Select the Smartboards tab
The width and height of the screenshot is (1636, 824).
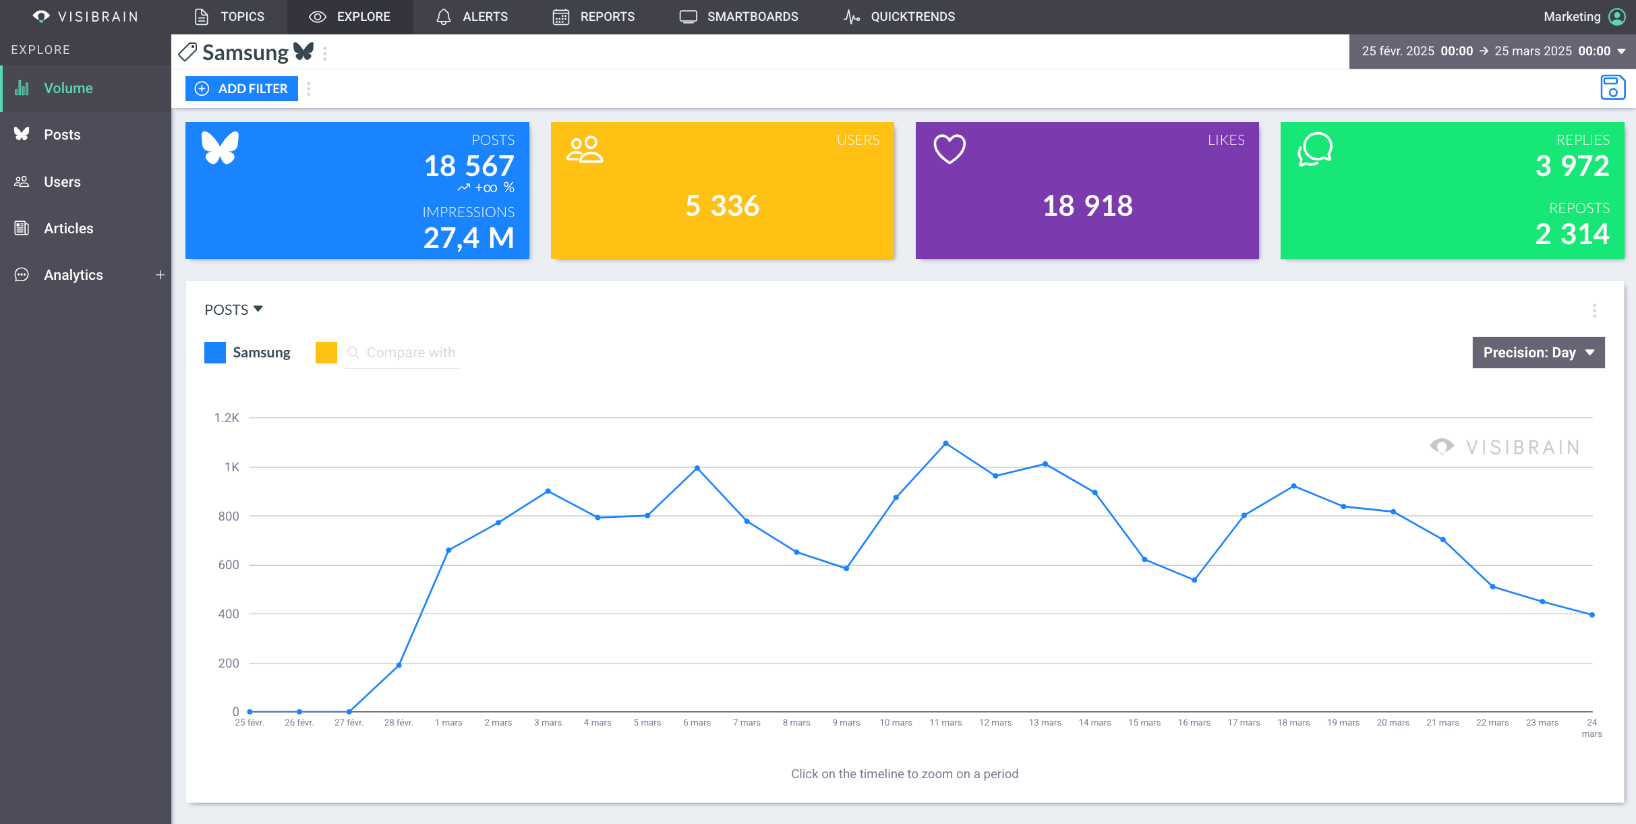click(x=738, y=17)
